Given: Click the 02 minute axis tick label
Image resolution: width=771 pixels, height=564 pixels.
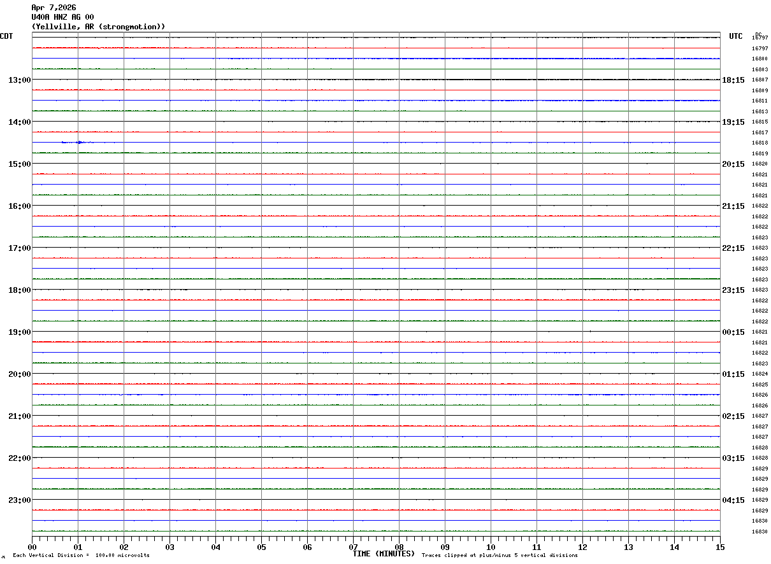Looking at the screenshot, I should click(124, 547).
